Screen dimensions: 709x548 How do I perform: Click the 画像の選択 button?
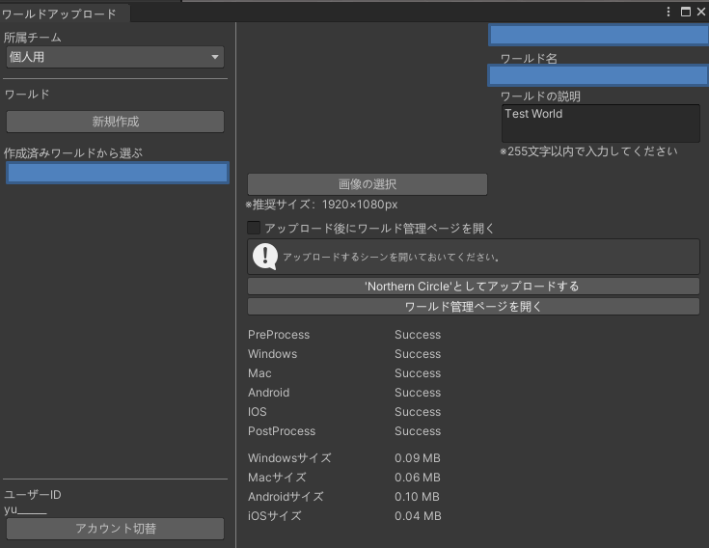pyautogui.click(x=367, y=184)
